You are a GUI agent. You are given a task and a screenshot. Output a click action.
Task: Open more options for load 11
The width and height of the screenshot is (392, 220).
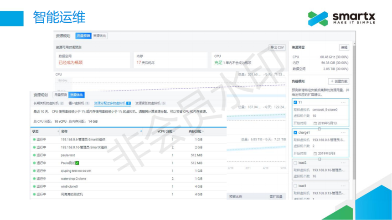click(343, 102)
